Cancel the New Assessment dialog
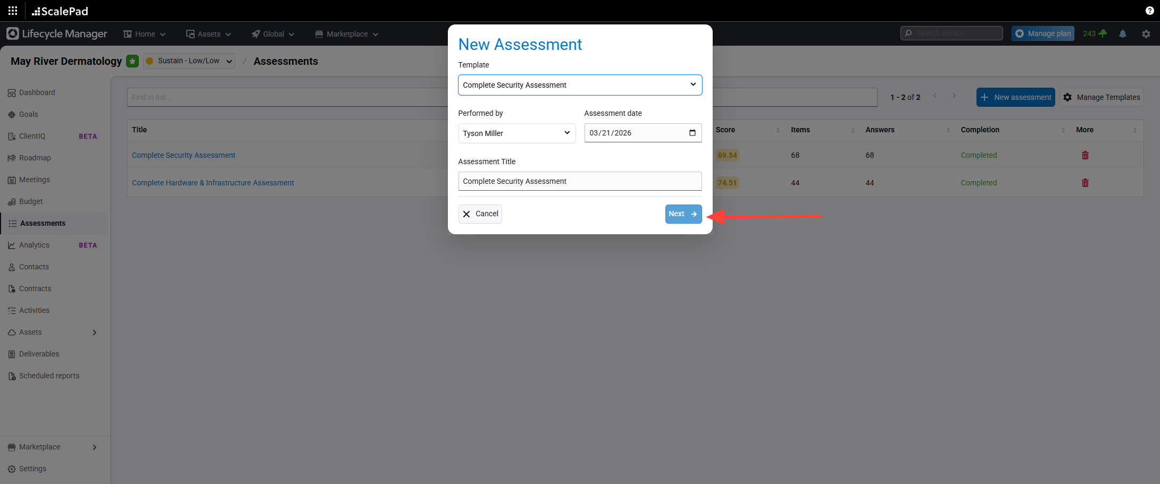This screenshot has height=484, width=1160. pos(480,214)
